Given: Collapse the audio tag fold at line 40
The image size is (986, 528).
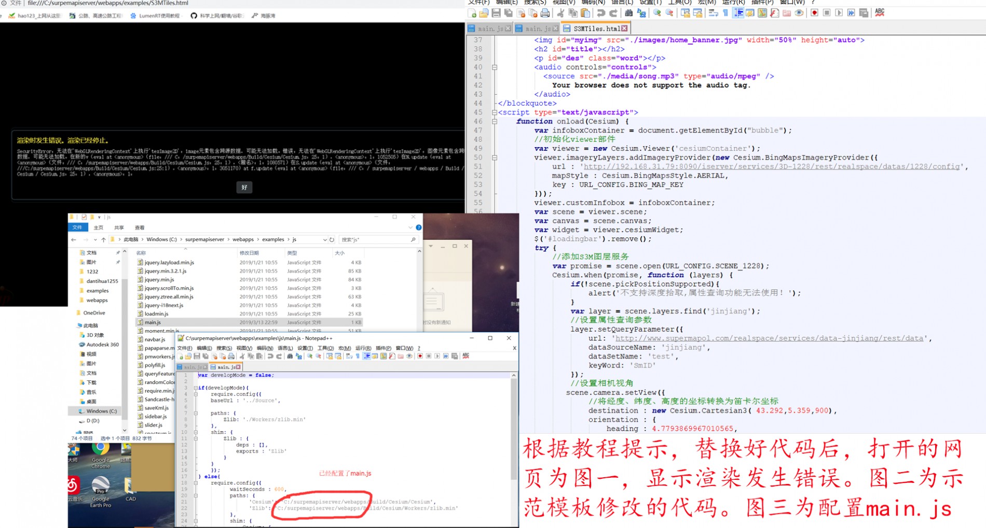Looking at the screenshot, I should 495,67.
